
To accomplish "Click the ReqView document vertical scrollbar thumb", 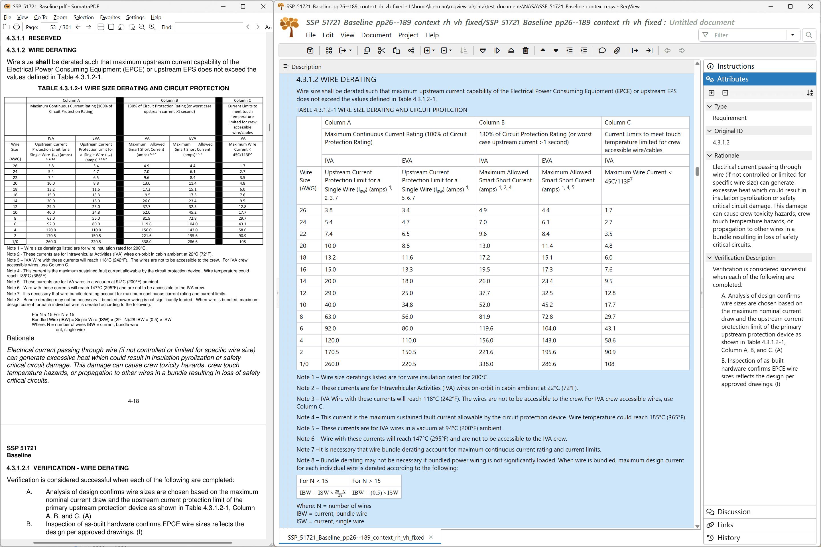I will [698, 171].
